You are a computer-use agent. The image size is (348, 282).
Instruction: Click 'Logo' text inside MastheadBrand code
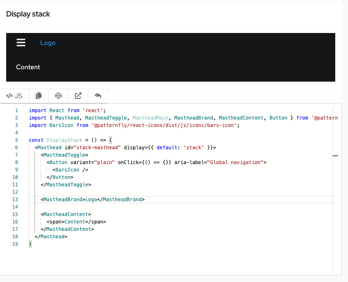click(91, 200)
